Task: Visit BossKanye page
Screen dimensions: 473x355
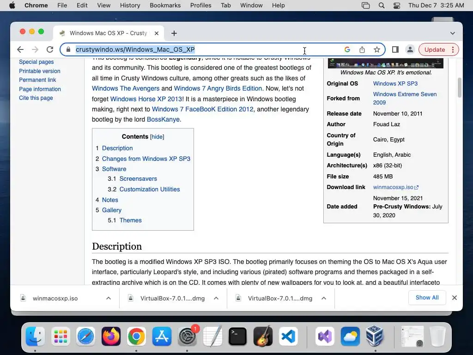Action: click(163, 120)
